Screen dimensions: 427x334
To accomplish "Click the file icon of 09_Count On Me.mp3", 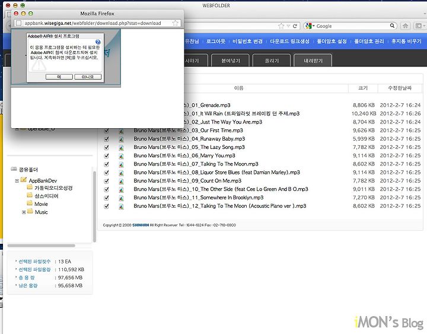I will [121, 182].
